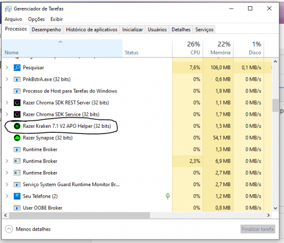Click the Serviço System Guard Runtime Monitor icon
Image resolution: width=284 pixels, height=243 pixels.
click(17, 185)
